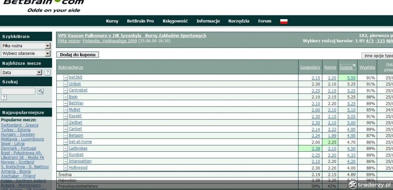Viewport: 393px width, 190px height.
Task: Select the bet-at-home draw odds 2.25 cell
Action: click(330, 142)
